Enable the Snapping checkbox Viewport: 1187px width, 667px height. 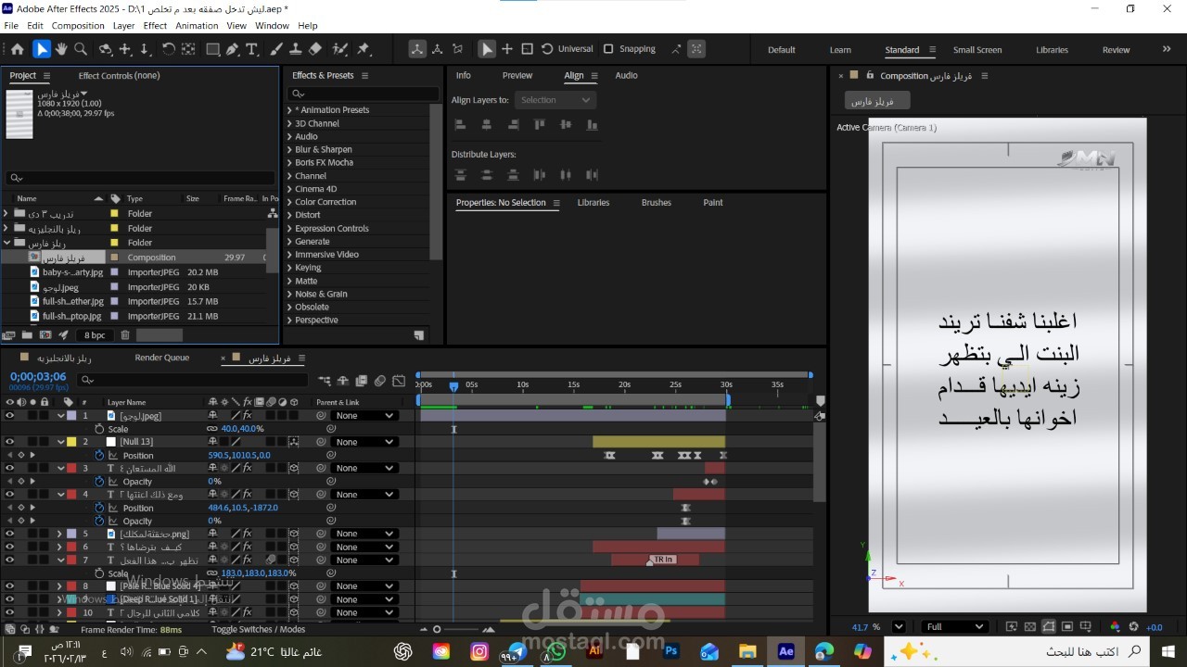[x=608, y=49]
